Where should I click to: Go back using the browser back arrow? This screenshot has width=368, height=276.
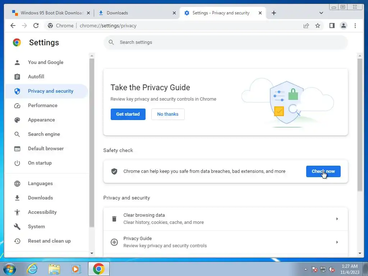(13, 26)
